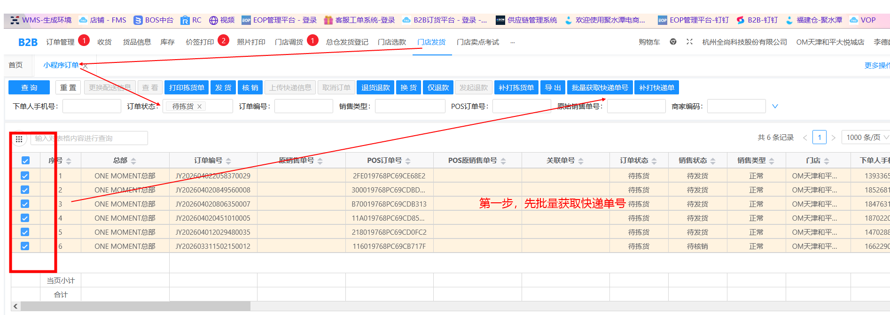Go to next page arrow
Image resolution: width=890 pixels, height=315 pixels.
tap(833, 138)
